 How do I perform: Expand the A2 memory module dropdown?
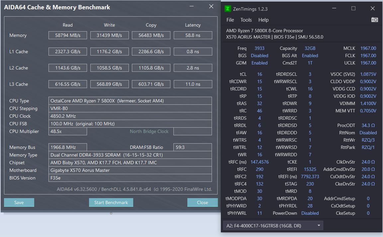pos(273,225)
